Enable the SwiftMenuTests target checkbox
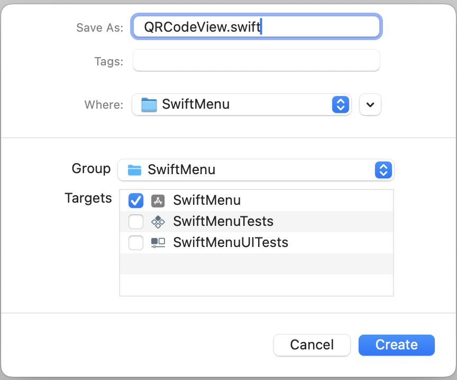 (x=136, y=222)
